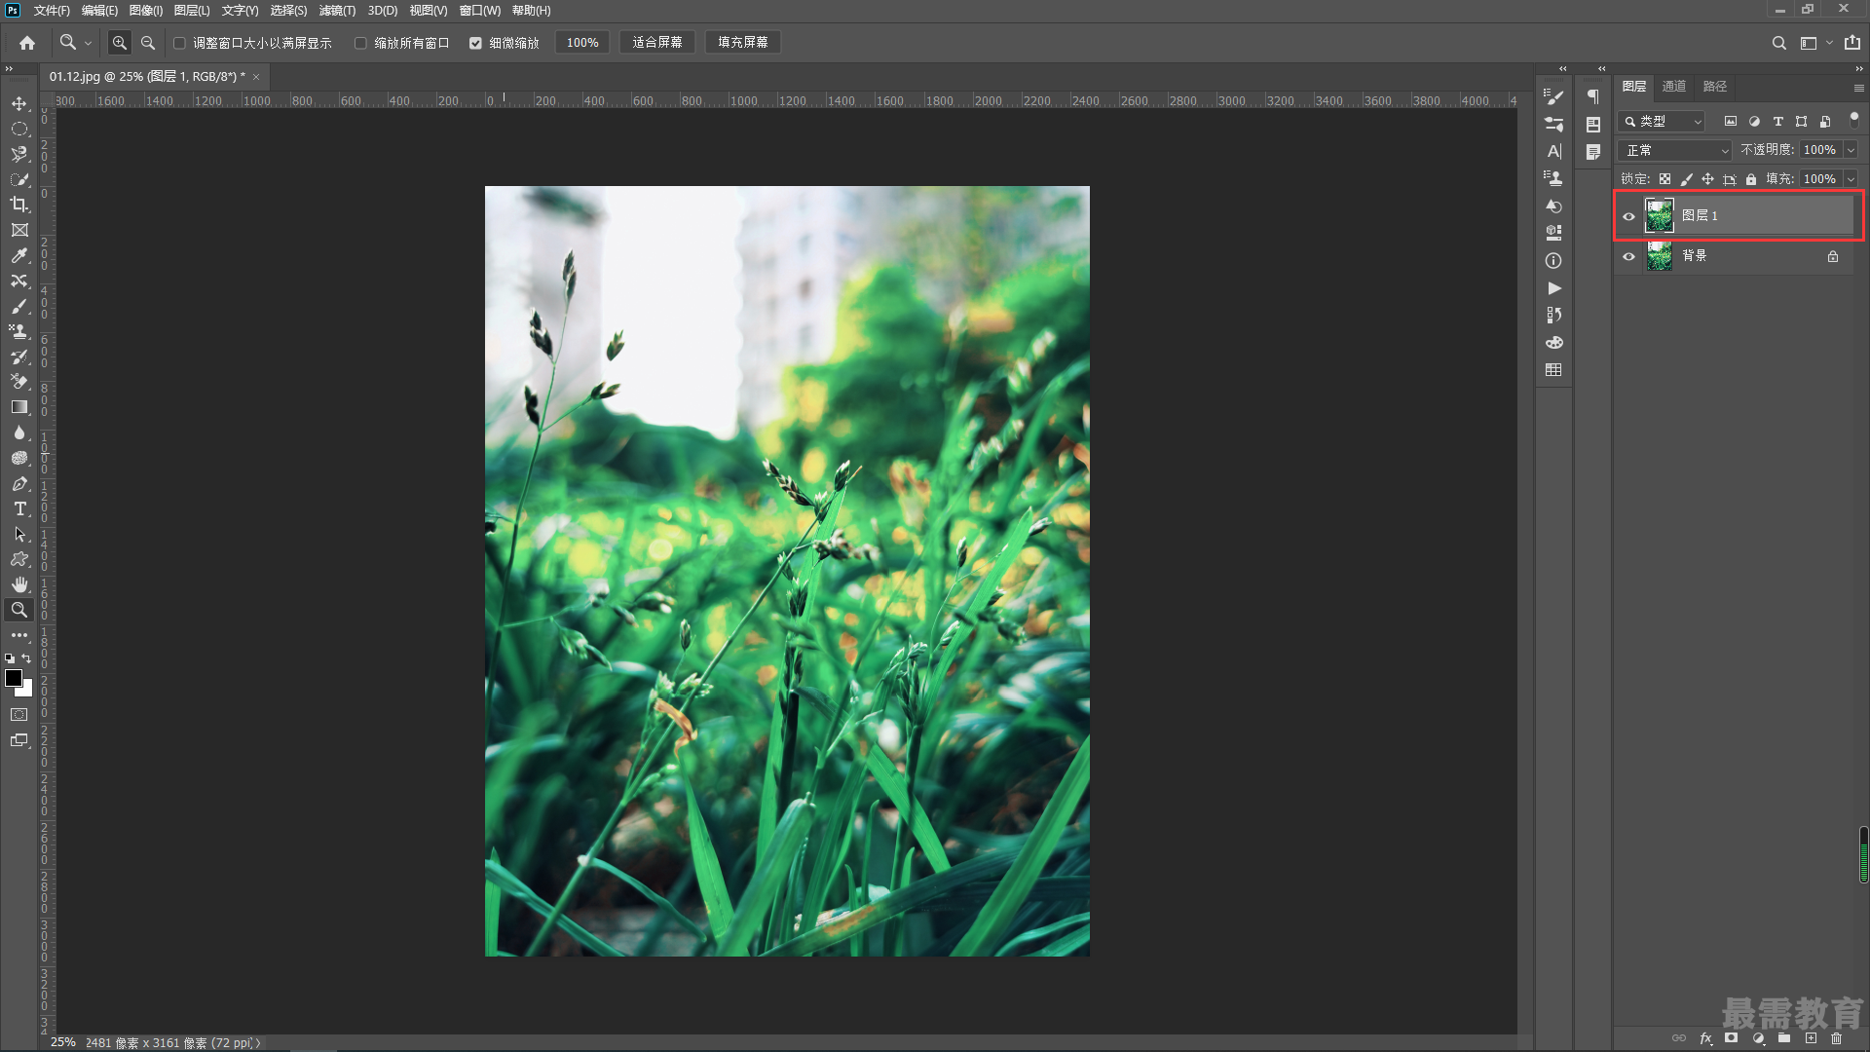
Task: Open the 图像(I) menu
Action: pyautogui.click(x=146, y=11)
